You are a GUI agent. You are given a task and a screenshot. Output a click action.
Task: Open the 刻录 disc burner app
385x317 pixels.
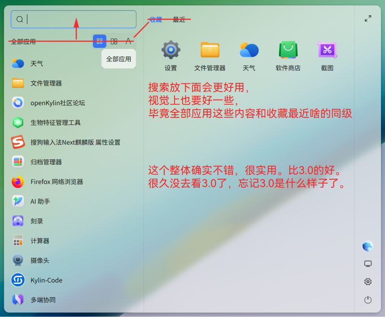click(x=74, y=221)
